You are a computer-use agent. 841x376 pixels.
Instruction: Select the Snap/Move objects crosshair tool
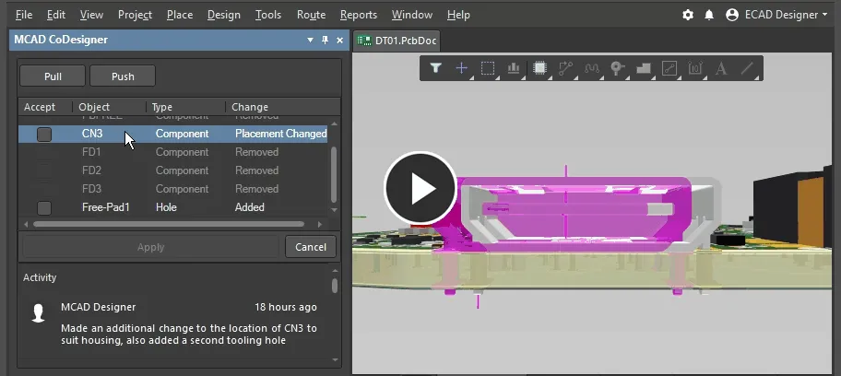[x=461, y=68]
